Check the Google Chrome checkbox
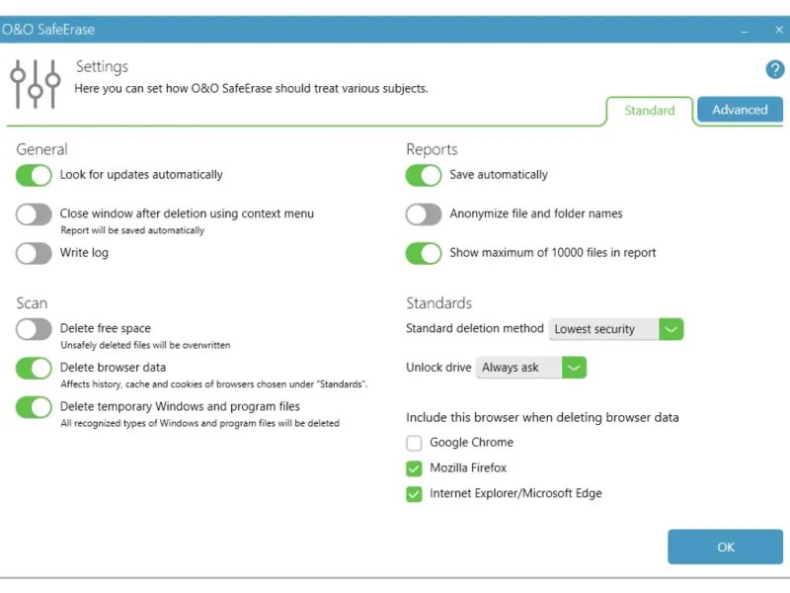The image size is (790, 593). [x=415, y=443]
